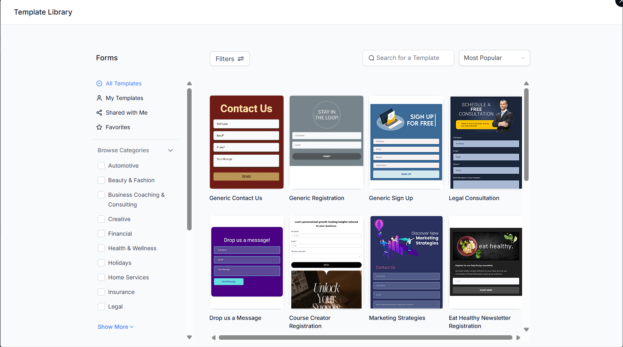Image resolution: width=623 pixels, height=347 pixels.
Task: Collapse the Browse Categories section
Action: click(171, 150)
